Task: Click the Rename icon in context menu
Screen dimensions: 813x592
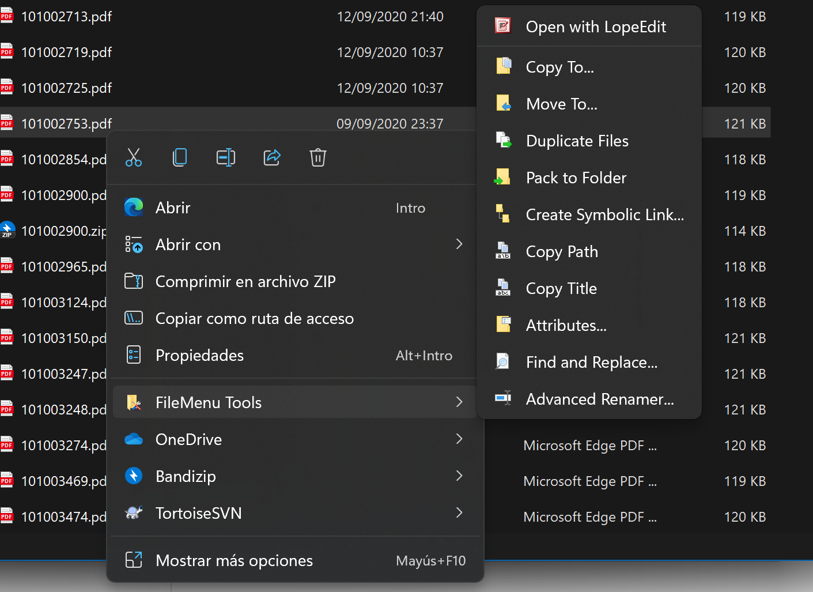Action: point(226,157)
